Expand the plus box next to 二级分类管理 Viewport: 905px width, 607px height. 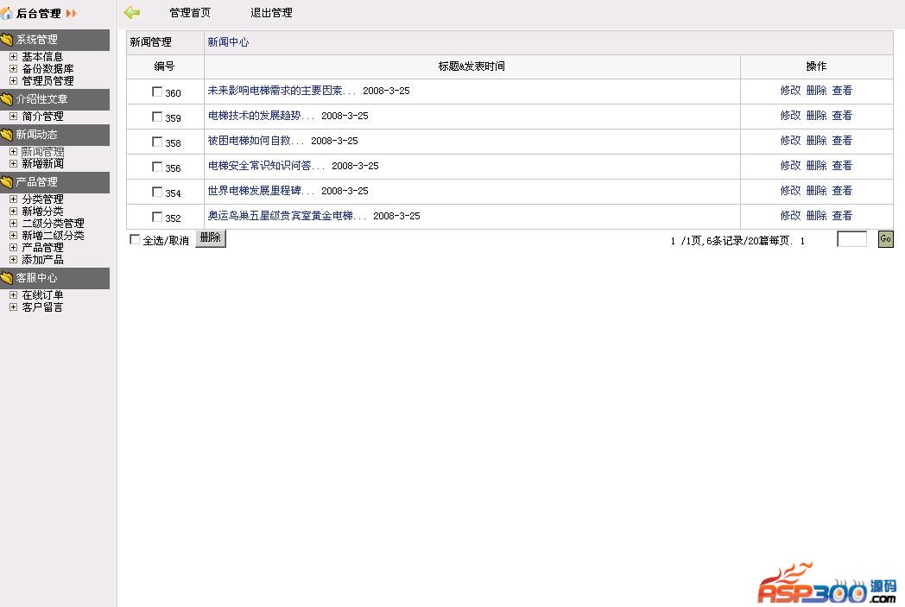[x=13, y=224]
